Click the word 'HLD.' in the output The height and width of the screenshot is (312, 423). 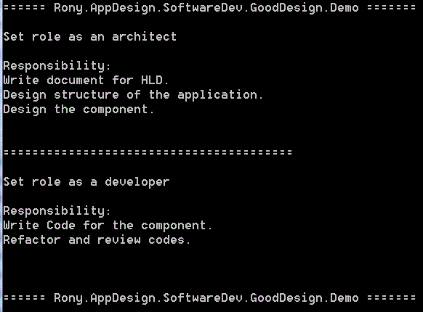tap(155, 81)
